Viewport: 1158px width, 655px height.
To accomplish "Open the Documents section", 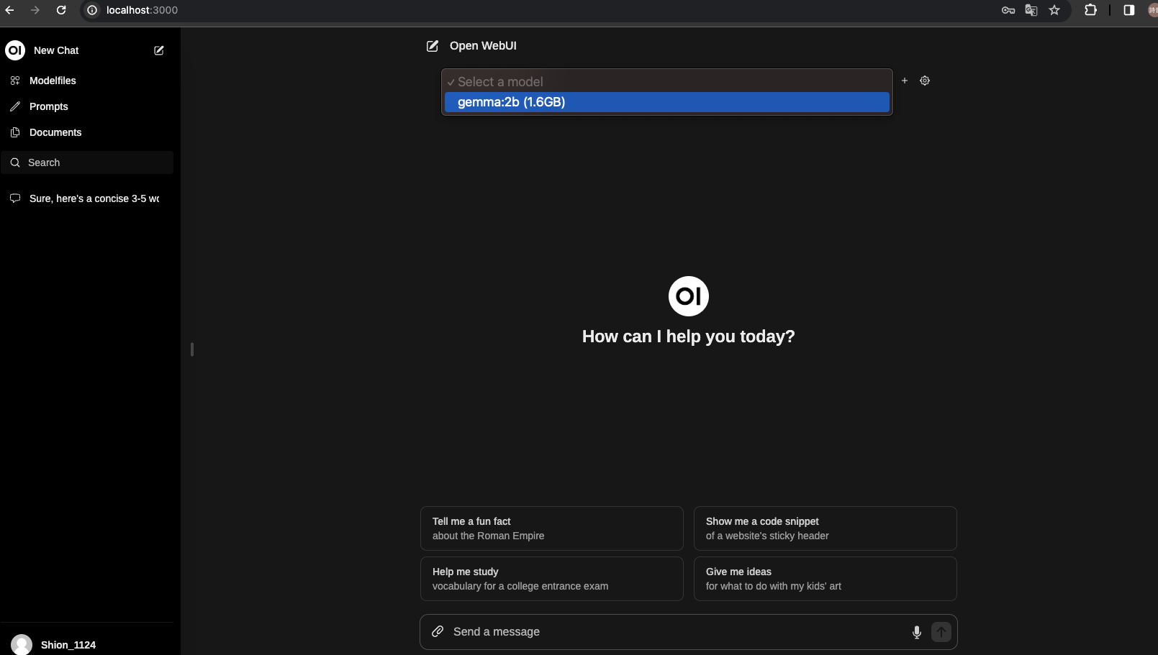I will (x=55, y=132).
